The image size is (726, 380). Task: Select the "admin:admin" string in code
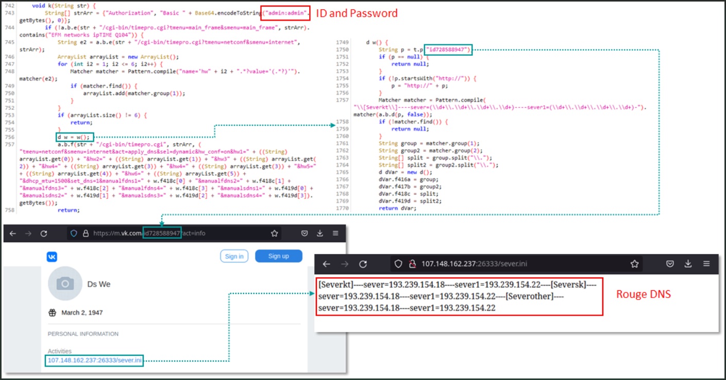(286, 12)
